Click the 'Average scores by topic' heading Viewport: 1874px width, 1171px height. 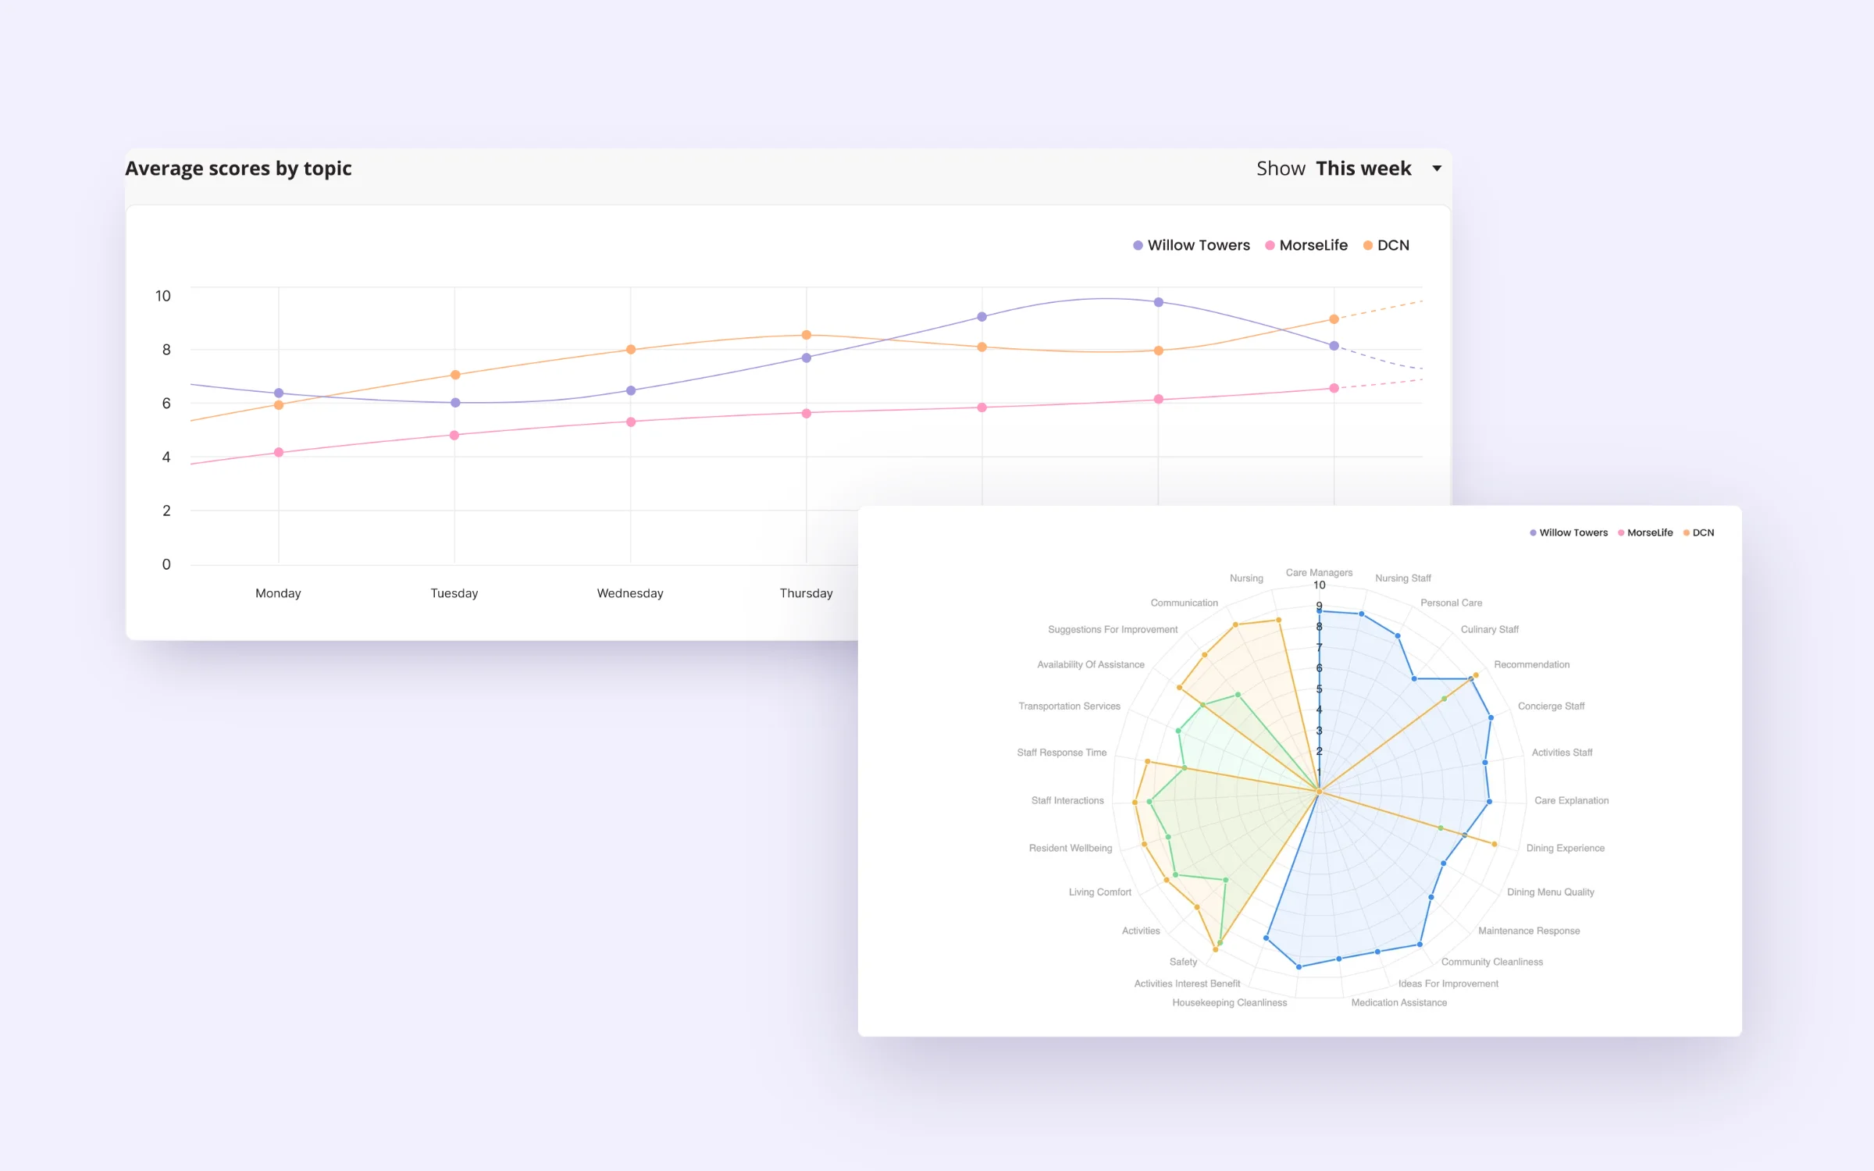point(238,169)
